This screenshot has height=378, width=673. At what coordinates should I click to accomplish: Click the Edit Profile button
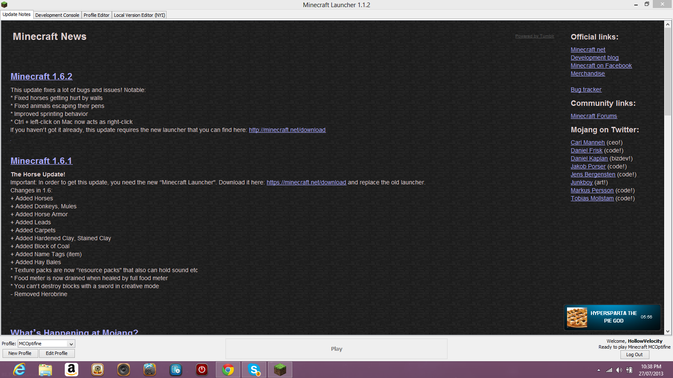[x=57, y=353]
